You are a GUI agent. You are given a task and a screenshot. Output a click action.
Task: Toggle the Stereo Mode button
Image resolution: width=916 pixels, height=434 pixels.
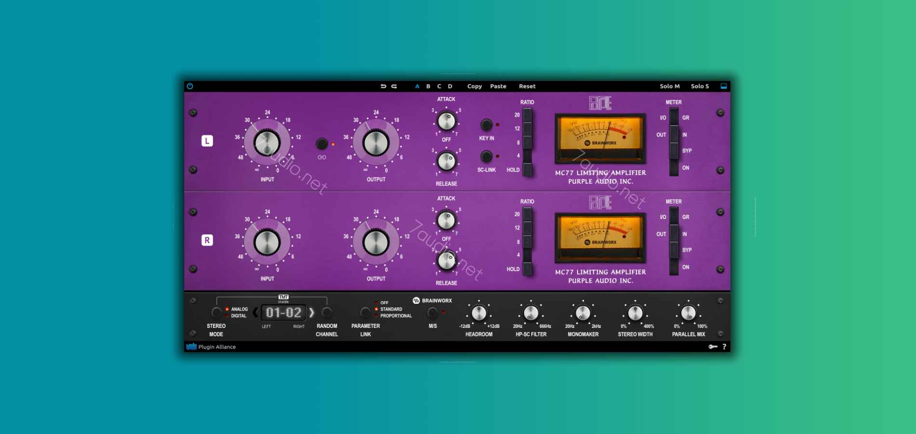(216, 312)
